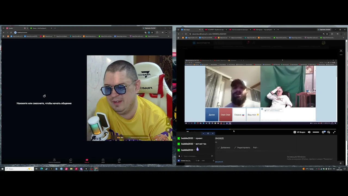Bookmark the page in the left browser
Image resolution: width=348 pixels, height=196 pixels.
pyautogui.click(x=152, y=32)
